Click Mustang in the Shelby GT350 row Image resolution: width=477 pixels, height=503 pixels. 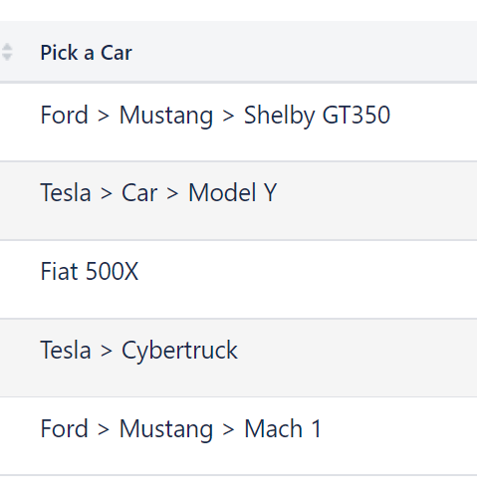166,116
